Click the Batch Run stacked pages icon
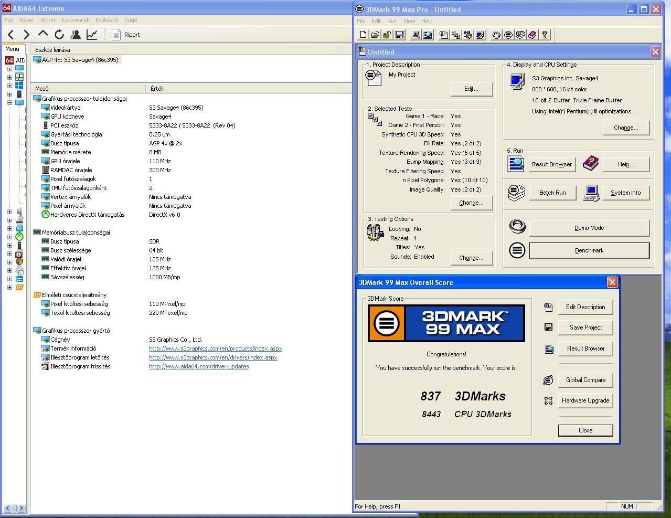The height and width of the screenshot is (518, 671). [x=516, y=193]
